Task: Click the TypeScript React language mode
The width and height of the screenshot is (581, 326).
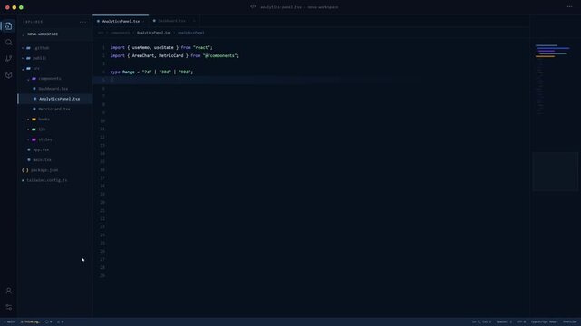Action: coord(544,322)
